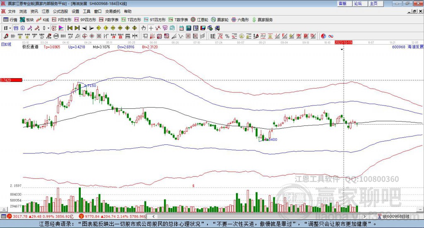The height and width of the screenshot is (228, 424).
Task: Open the 浏览 menu
Action: (23, 11)
